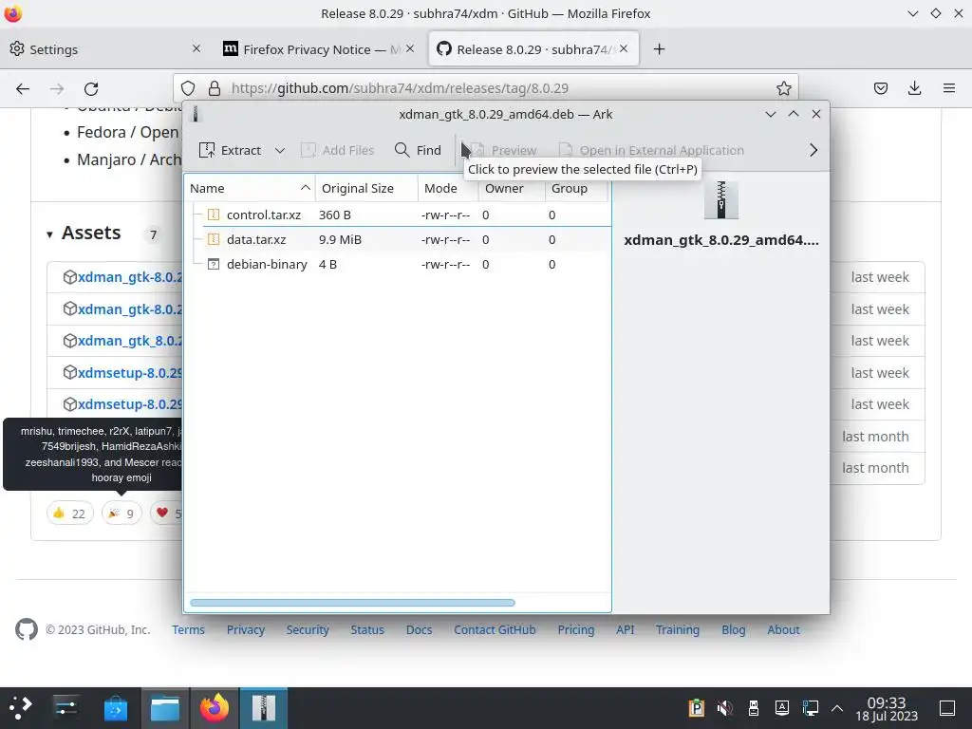This screenshot has width=972, height=729.
Task: Click the thumbs up reaction 22
Action: coord(69,514)
